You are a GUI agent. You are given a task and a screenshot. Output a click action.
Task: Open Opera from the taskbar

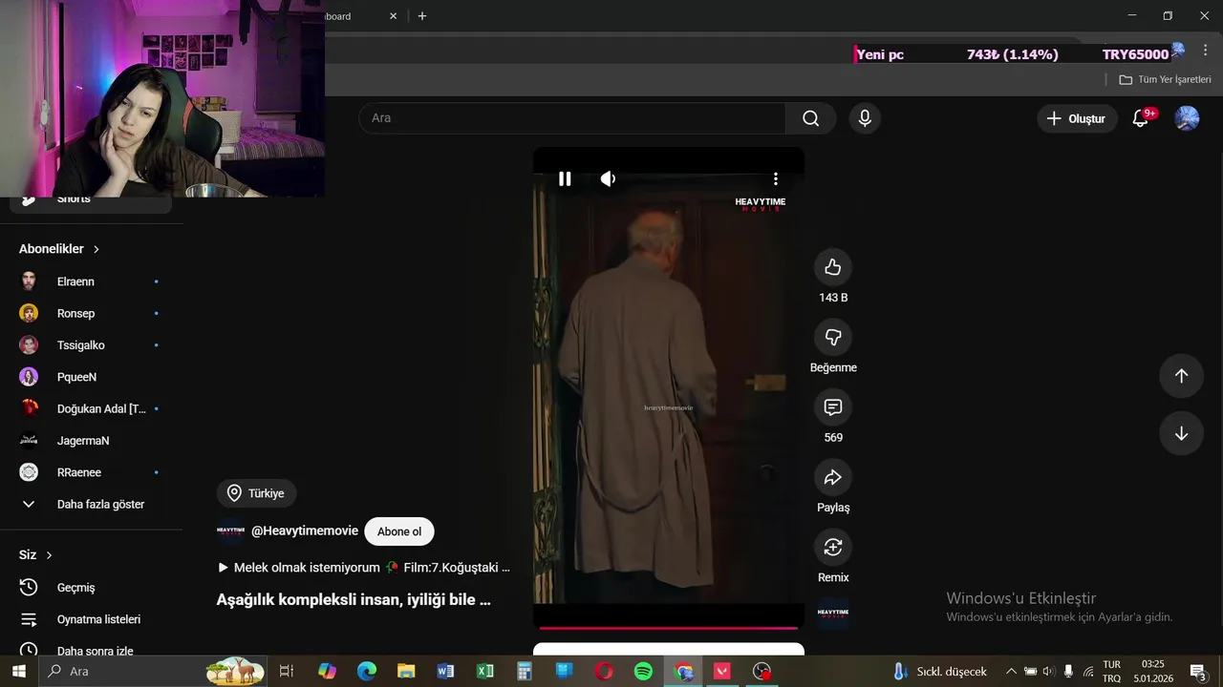[604, 672]
